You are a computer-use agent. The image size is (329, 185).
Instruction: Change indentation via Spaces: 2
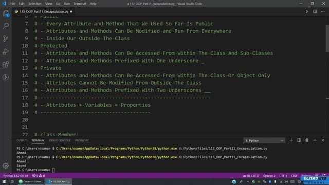click(269, 176)
